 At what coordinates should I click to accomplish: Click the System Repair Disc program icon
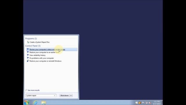pyautogui.click(x=28, y=42)
